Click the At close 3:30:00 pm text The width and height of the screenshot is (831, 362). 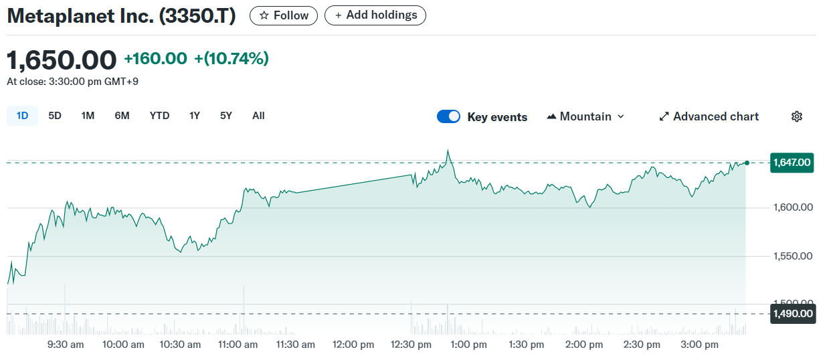pyautogui.click(x=73, y=82)
